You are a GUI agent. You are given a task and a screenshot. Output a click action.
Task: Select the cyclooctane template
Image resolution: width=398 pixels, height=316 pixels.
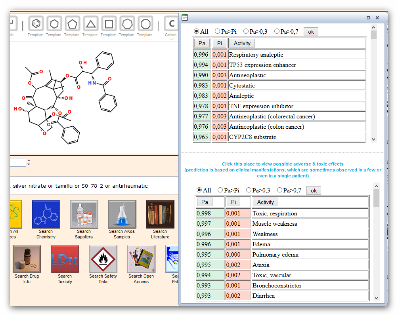(145, 24)
